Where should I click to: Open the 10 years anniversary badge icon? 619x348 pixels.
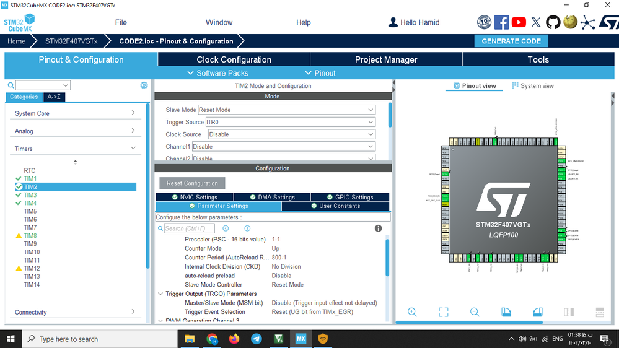tap(484, 22)
